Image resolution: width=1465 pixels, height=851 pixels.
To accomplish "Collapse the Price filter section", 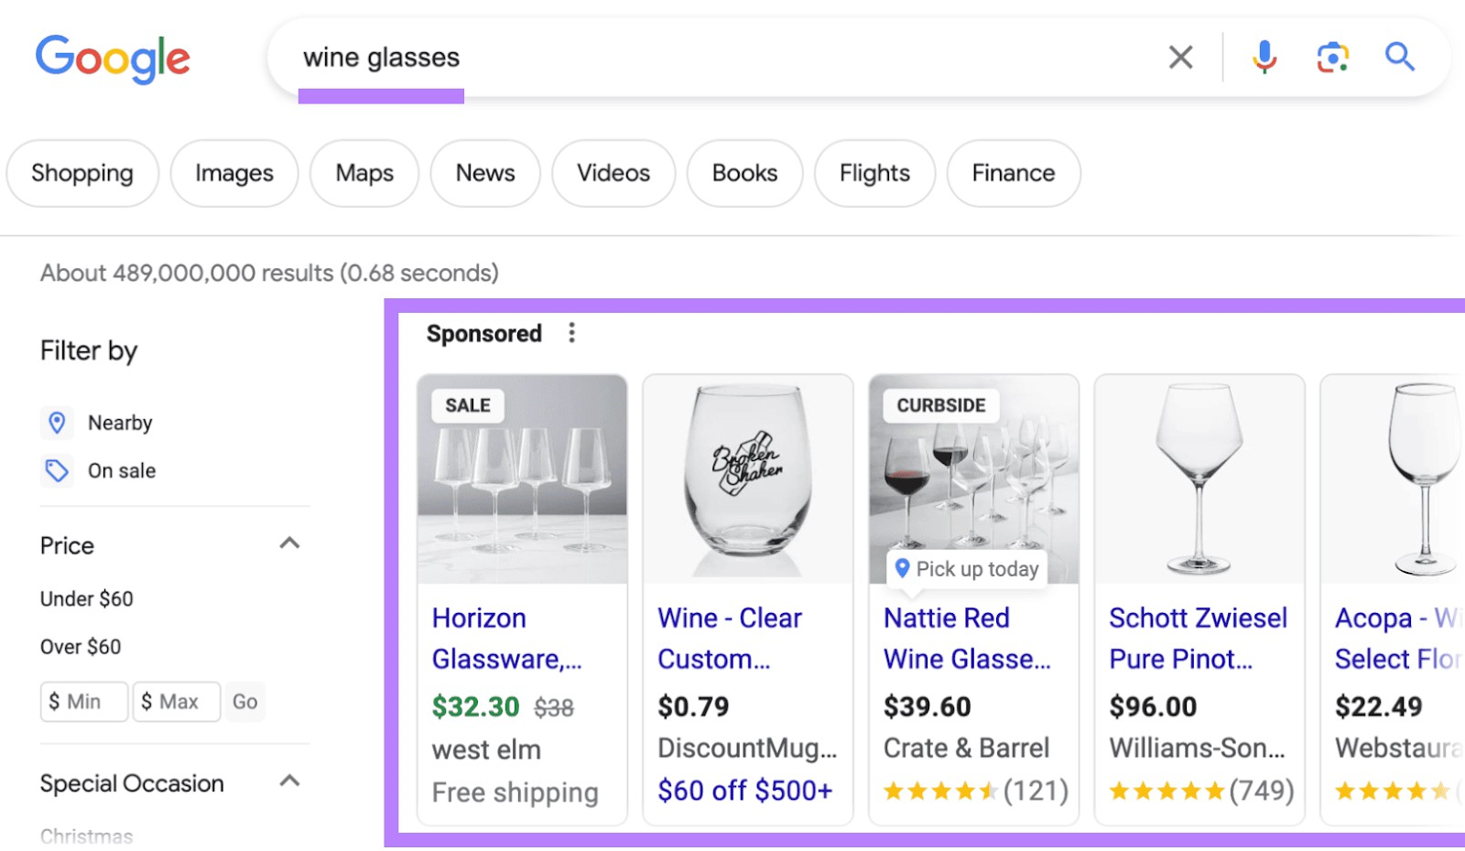I will pyautogui.click(x=289, y=543).
